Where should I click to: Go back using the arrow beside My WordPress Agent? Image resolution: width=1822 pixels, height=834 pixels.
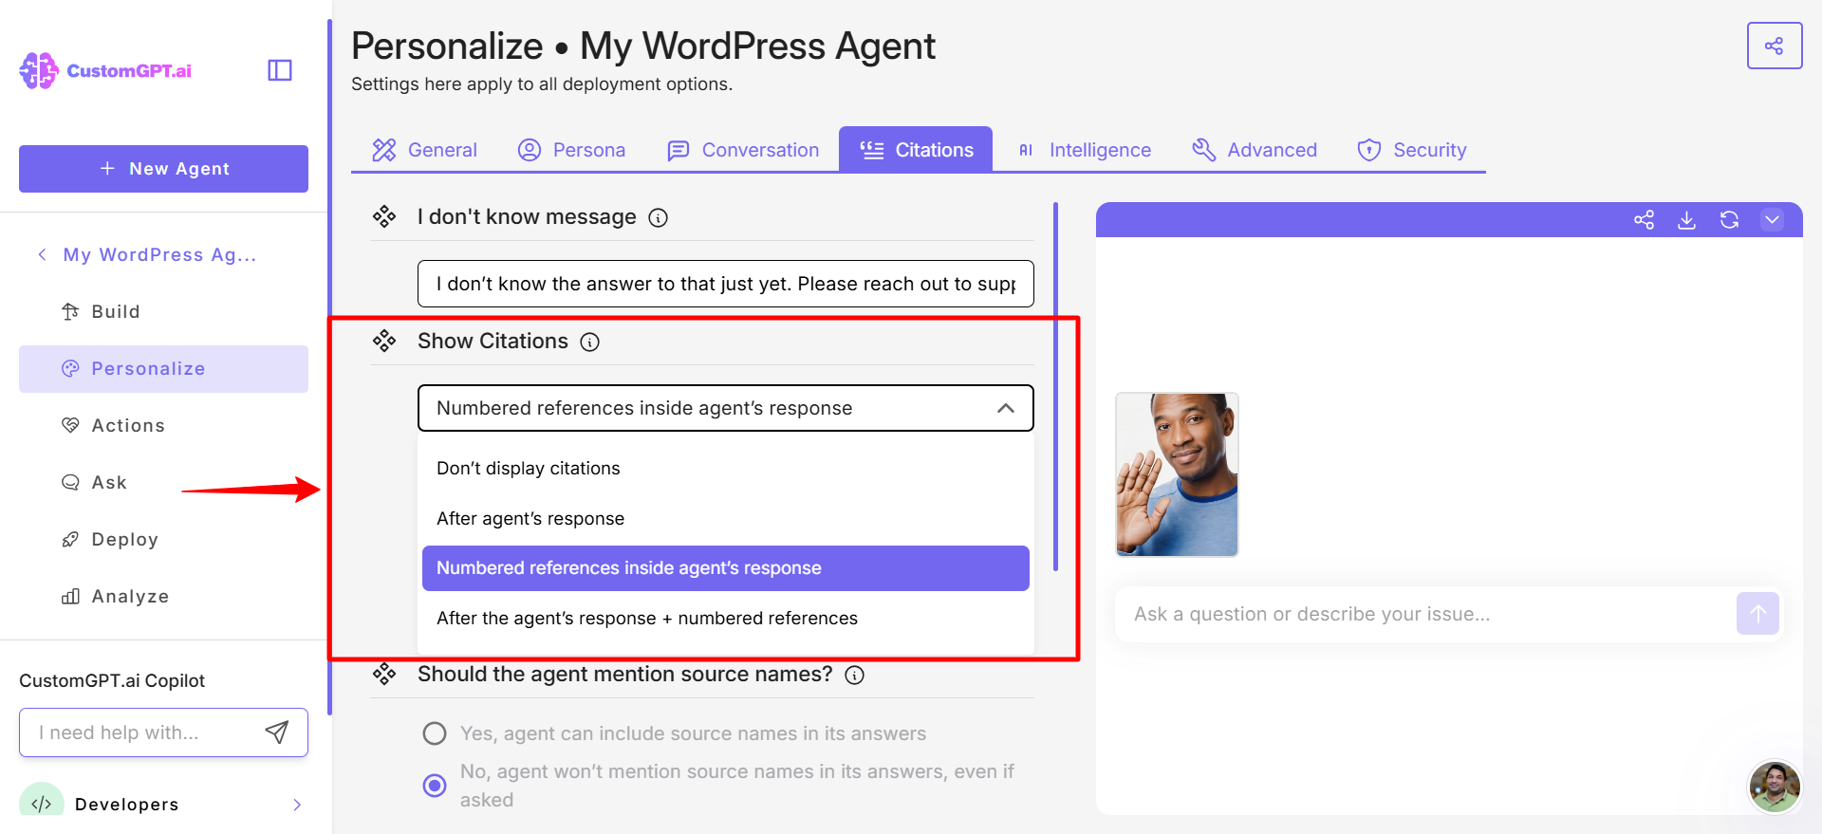coord(42,254)
